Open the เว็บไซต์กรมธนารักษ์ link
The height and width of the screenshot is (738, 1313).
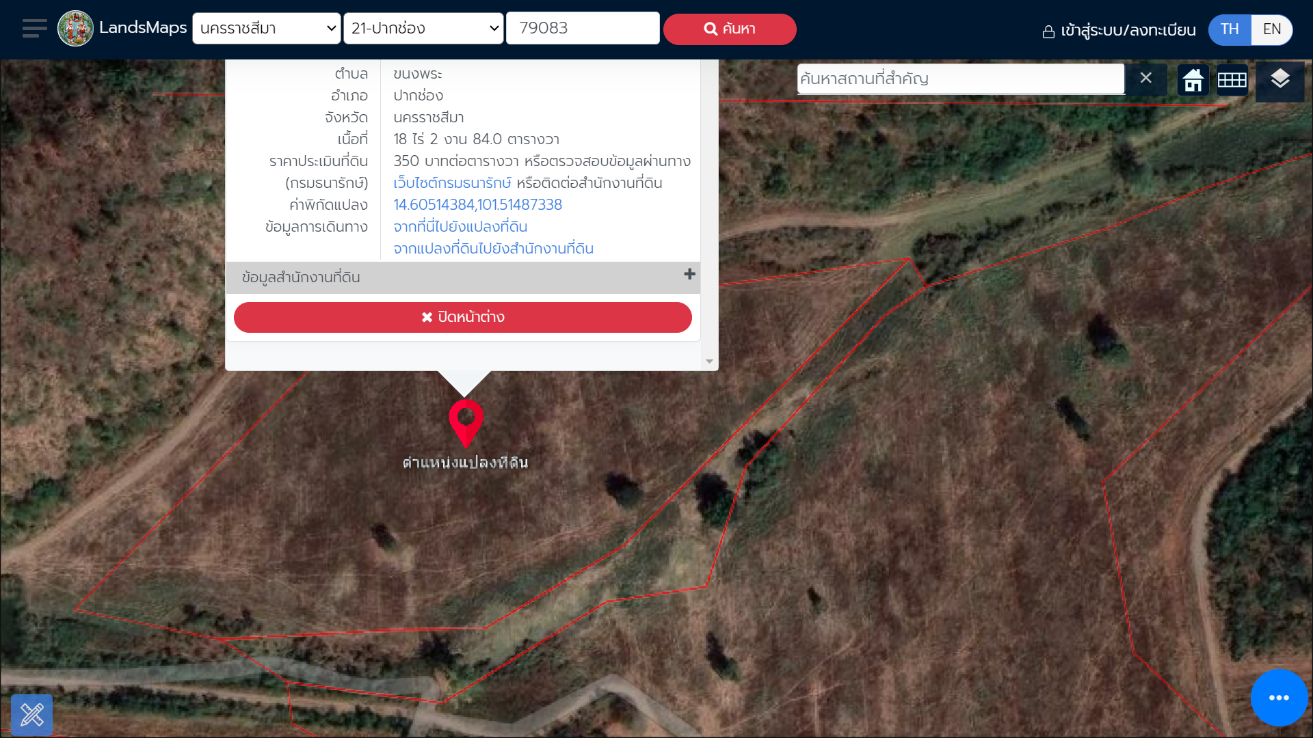click(x=452, y=183)
